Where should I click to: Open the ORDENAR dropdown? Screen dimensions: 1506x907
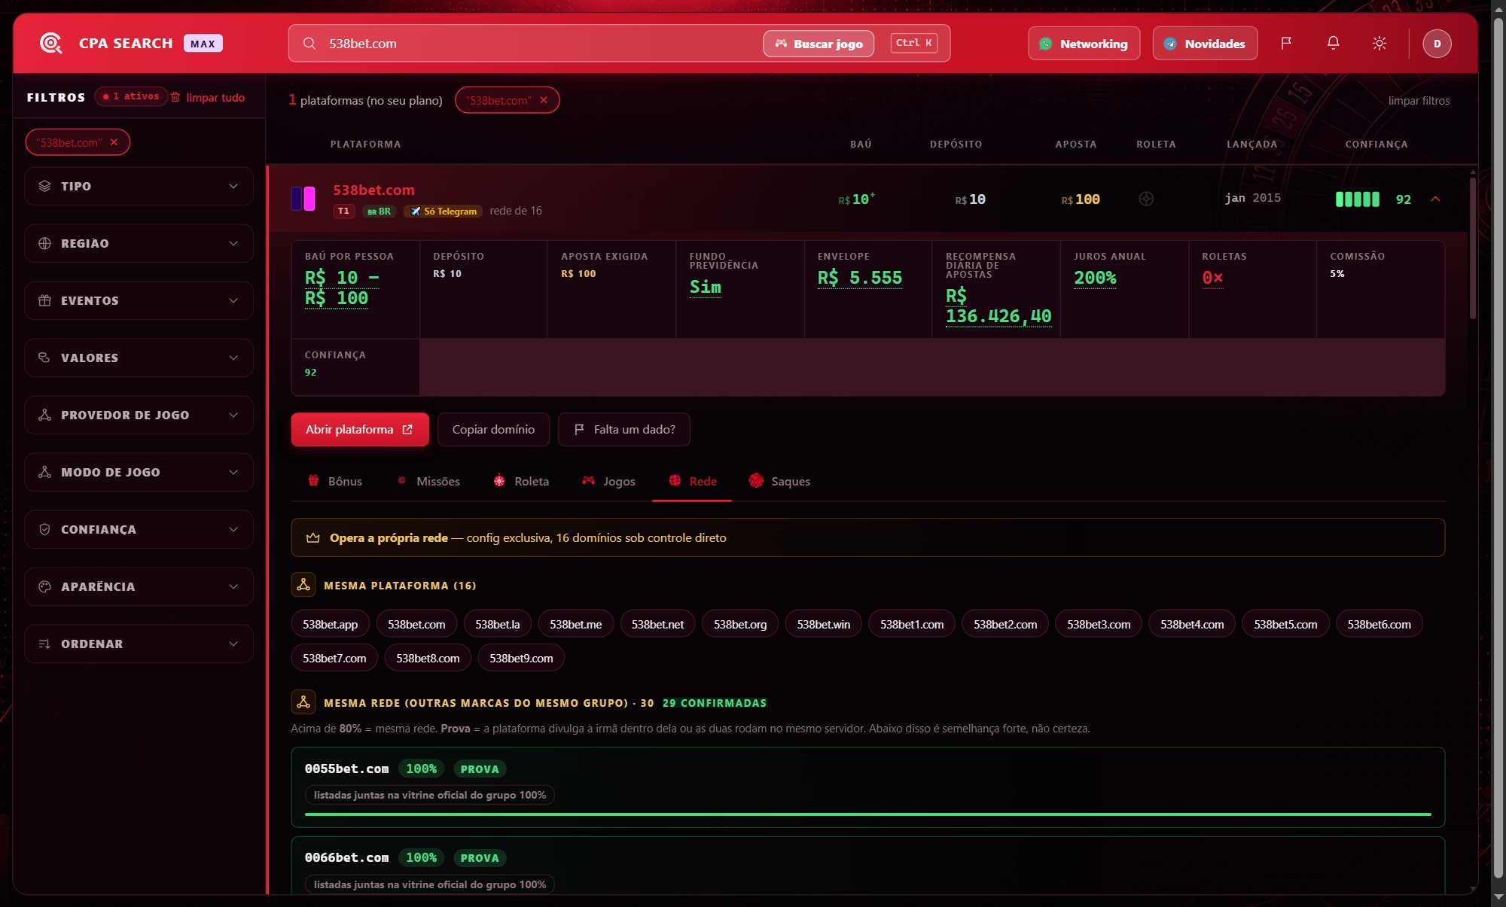(139, 644)
